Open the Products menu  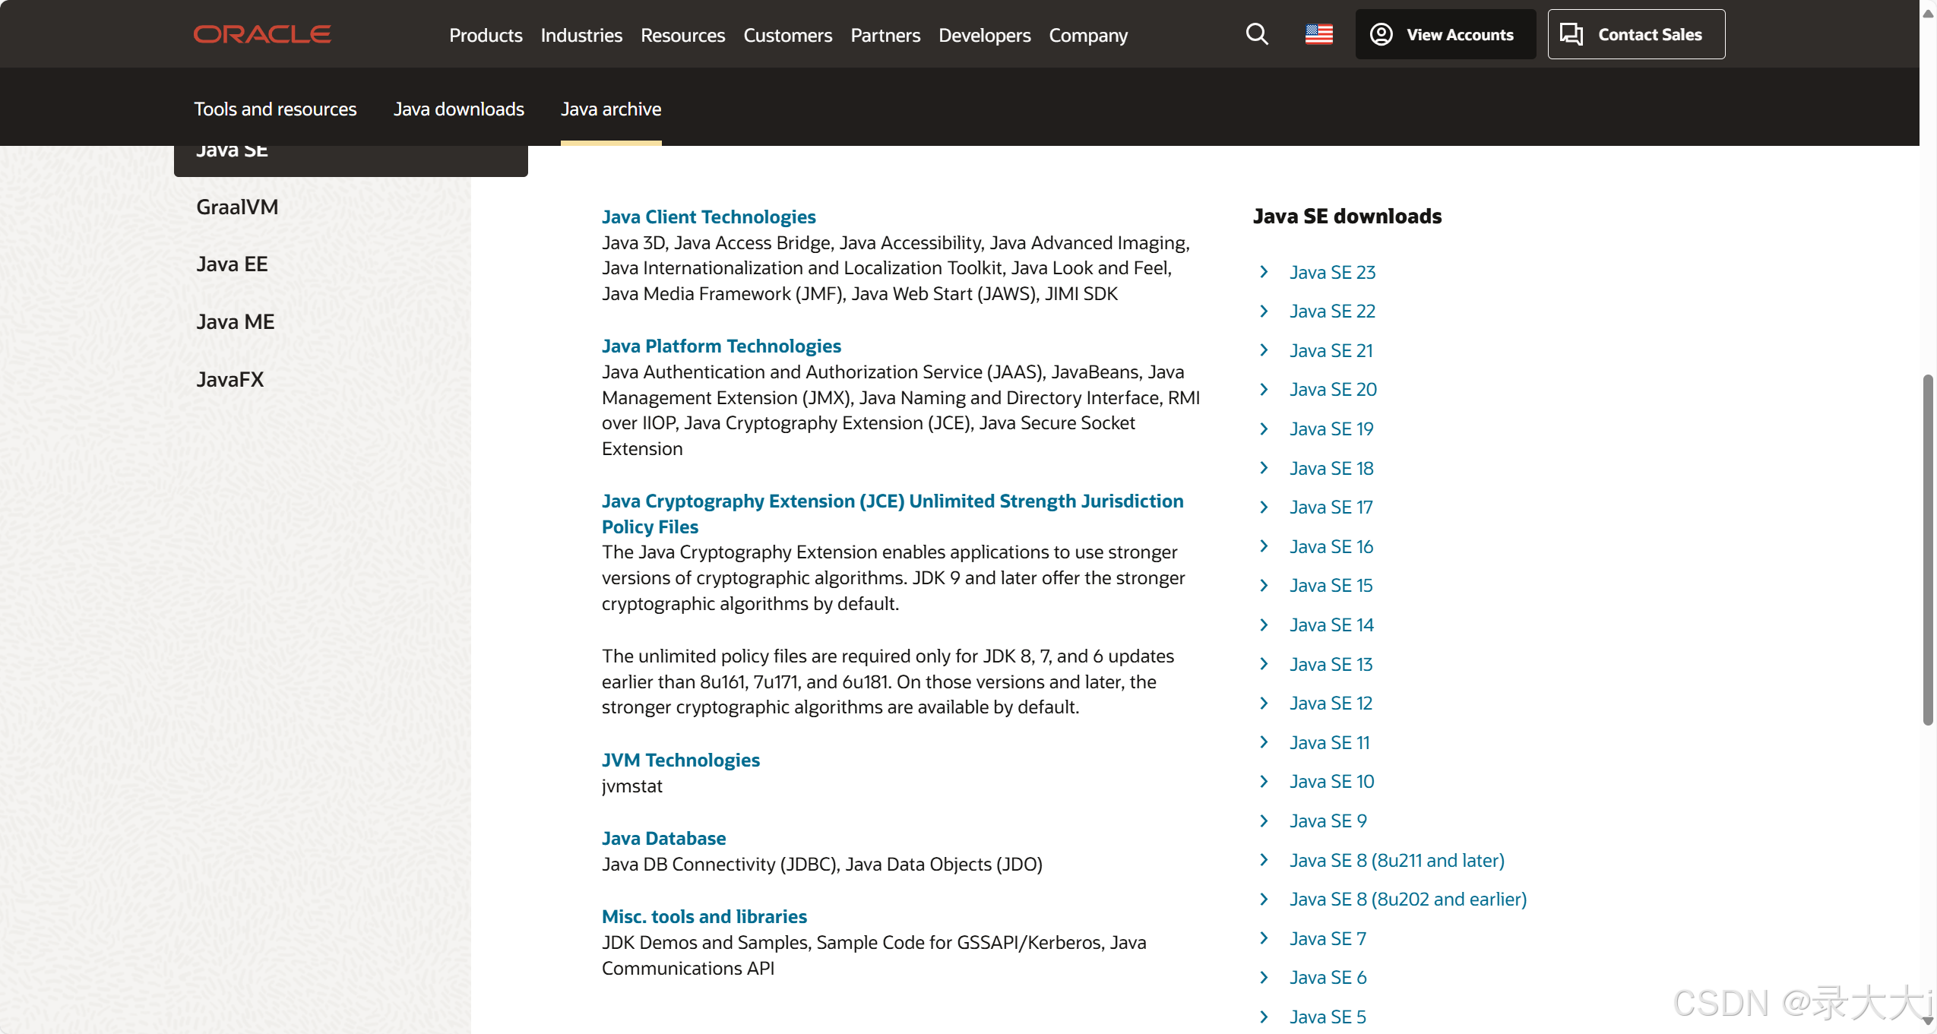486,35
